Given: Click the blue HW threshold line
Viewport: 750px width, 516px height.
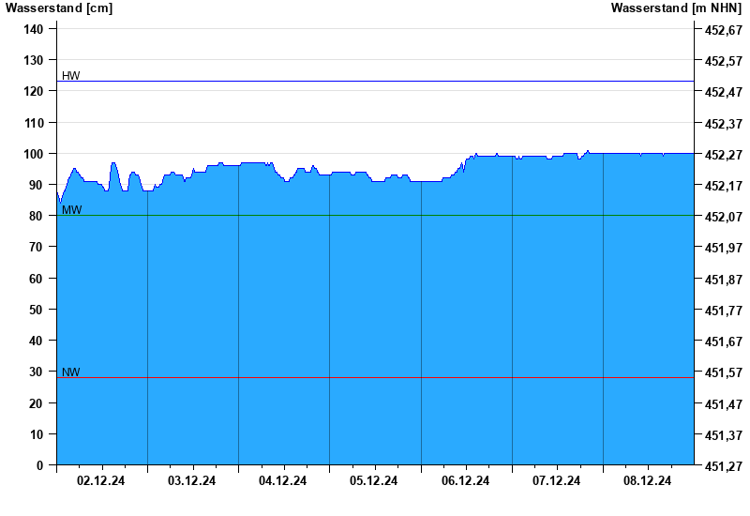Looking at the screenshot, I should click(375, 82).
